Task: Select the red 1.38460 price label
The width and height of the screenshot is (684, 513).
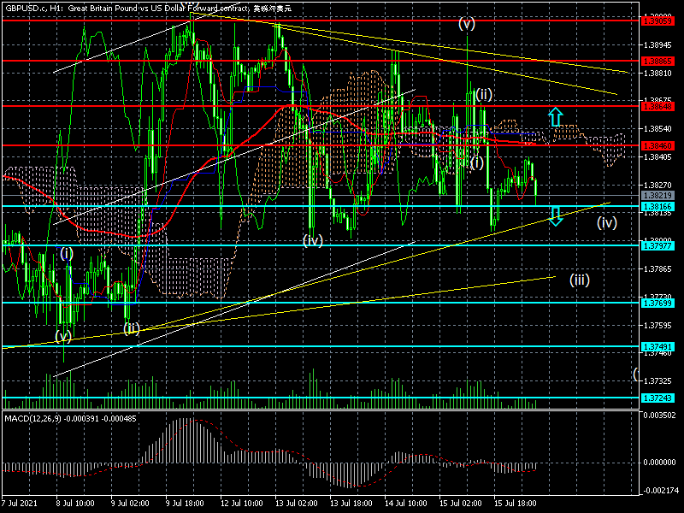Action: pos(657,145)
